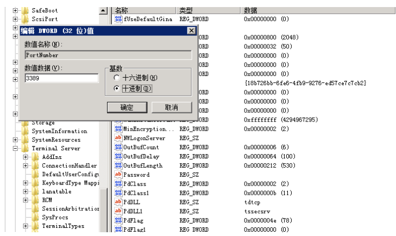Click the AddIns folder icon

(x=35, y=157)
